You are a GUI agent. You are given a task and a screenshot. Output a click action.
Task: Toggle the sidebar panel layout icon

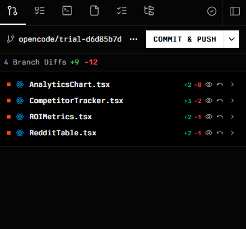pyautogui.click(x=235, y=11)
